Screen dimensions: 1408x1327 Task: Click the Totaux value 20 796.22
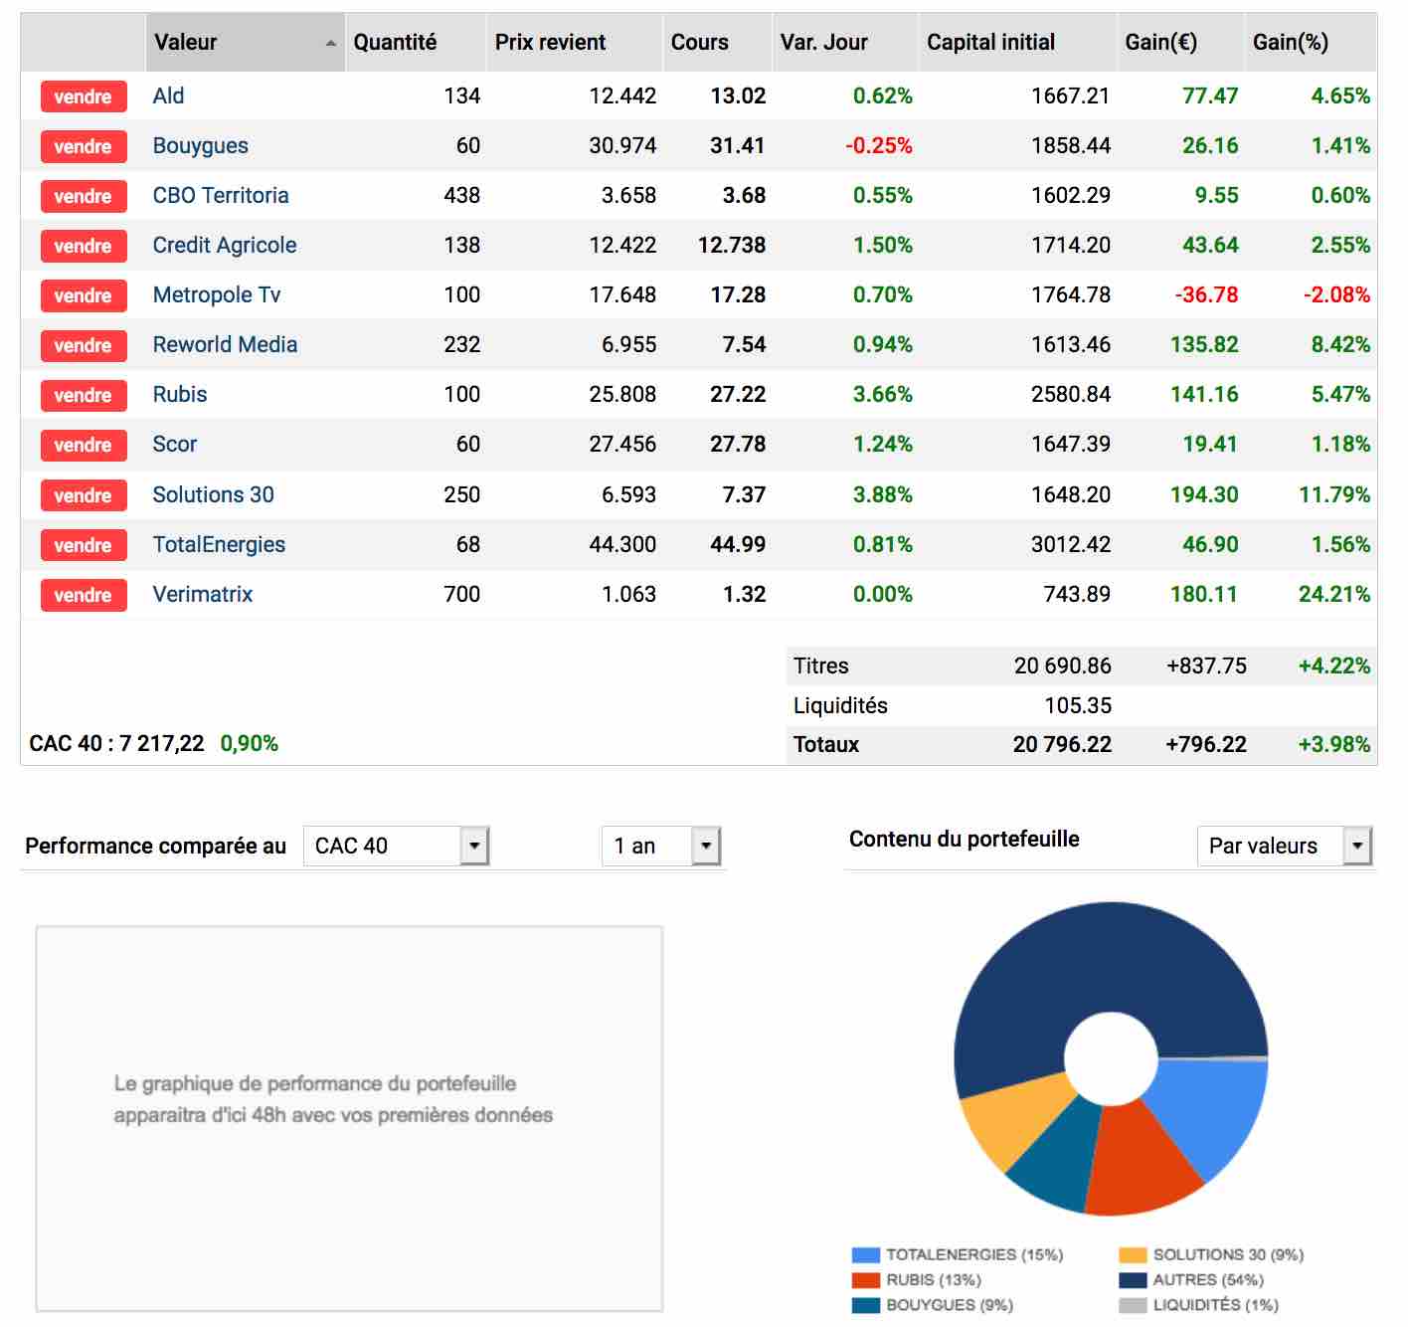pos(1062,744)
